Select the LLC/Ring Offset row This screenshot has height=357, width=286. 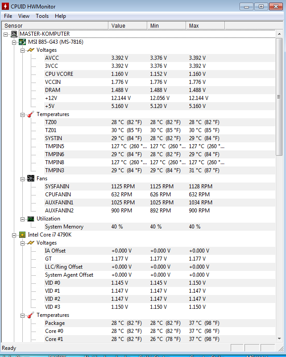click(160, 267)
